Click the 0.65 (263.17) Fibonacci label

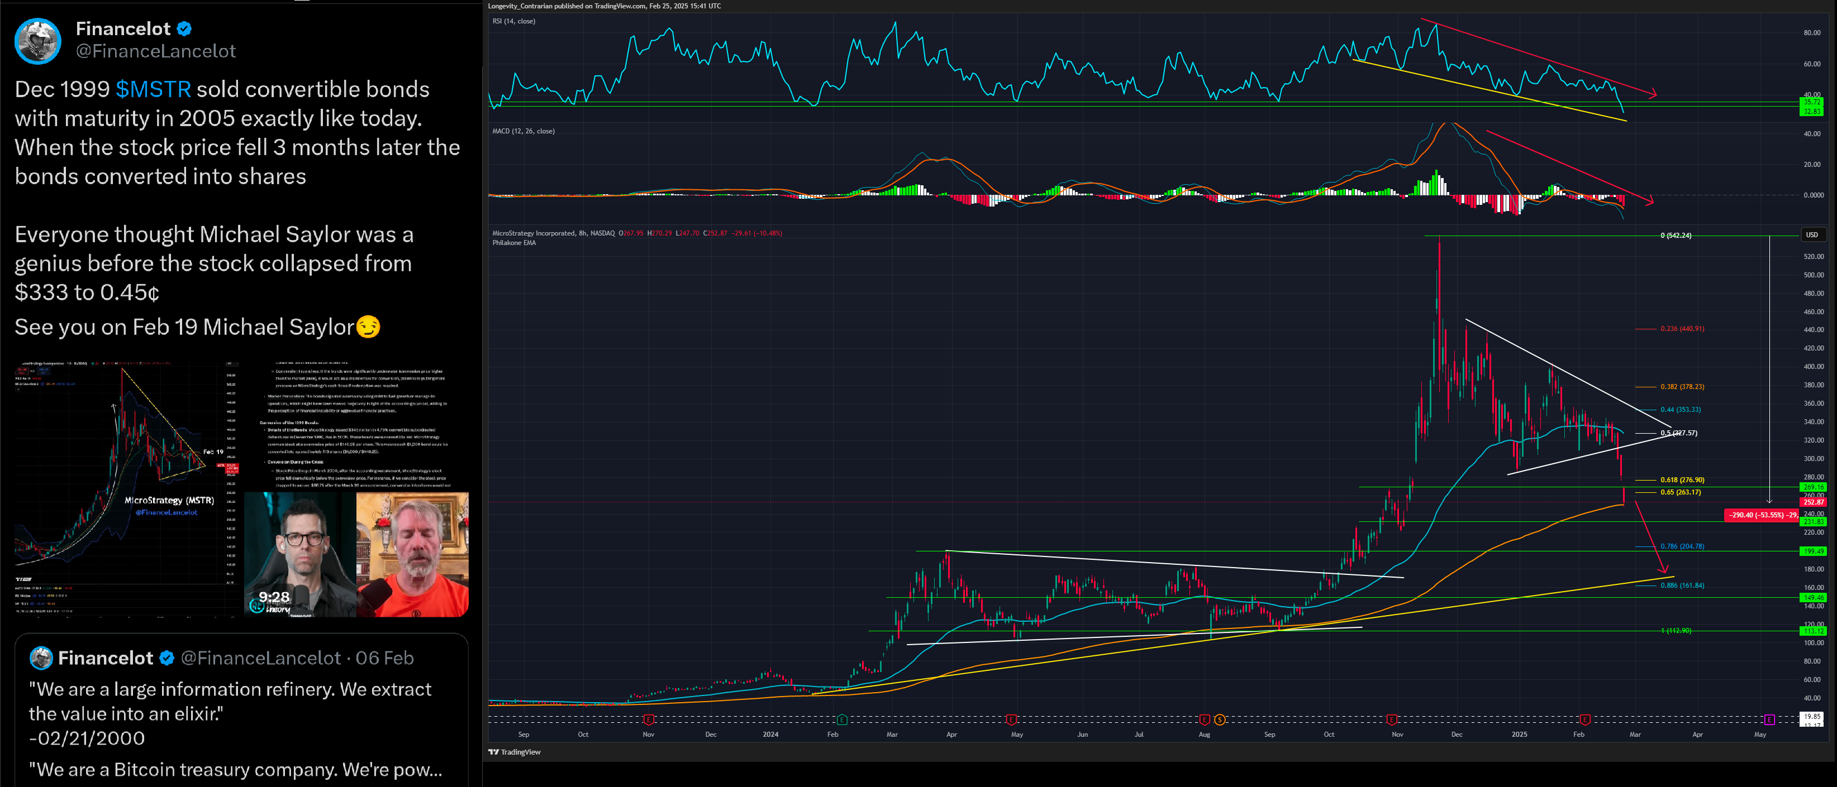coord(1680,492)
